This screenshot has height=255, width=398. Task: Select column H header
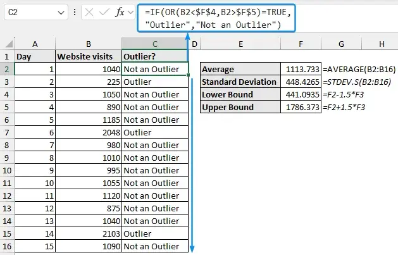(x=382, y=44)
